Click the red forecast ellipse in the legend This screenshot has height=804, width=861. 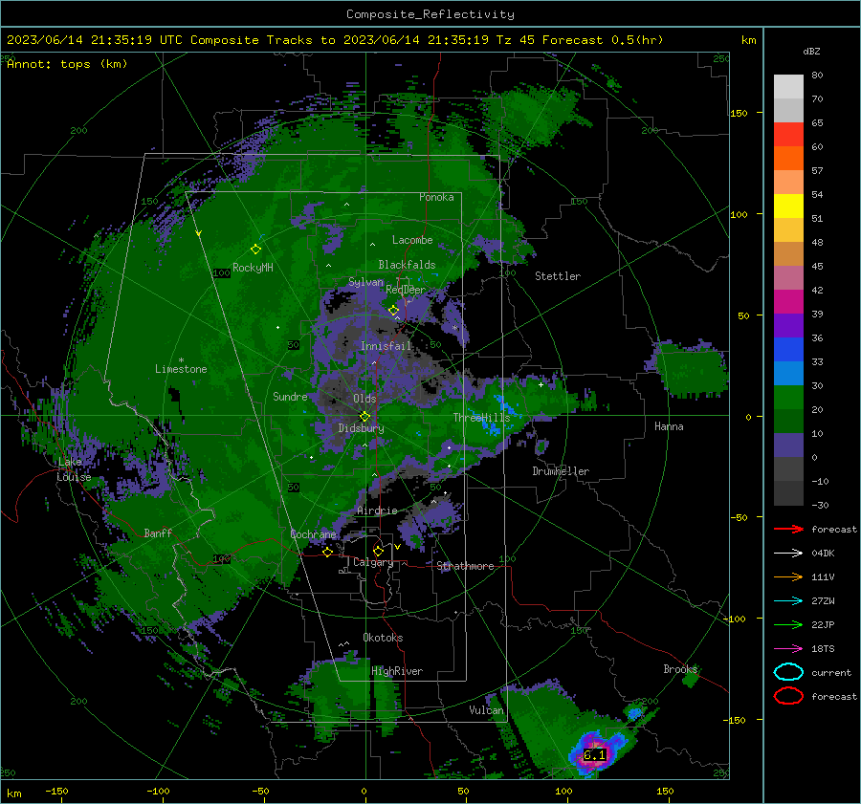(788, 696)
